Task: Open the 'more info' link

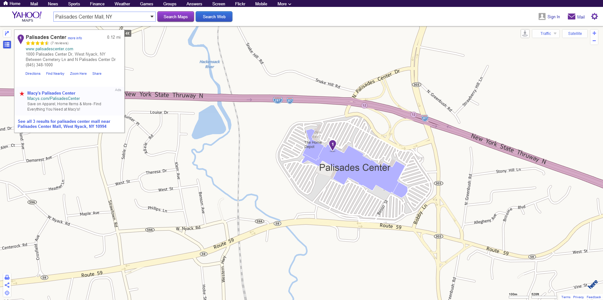Action: (75, 38)
